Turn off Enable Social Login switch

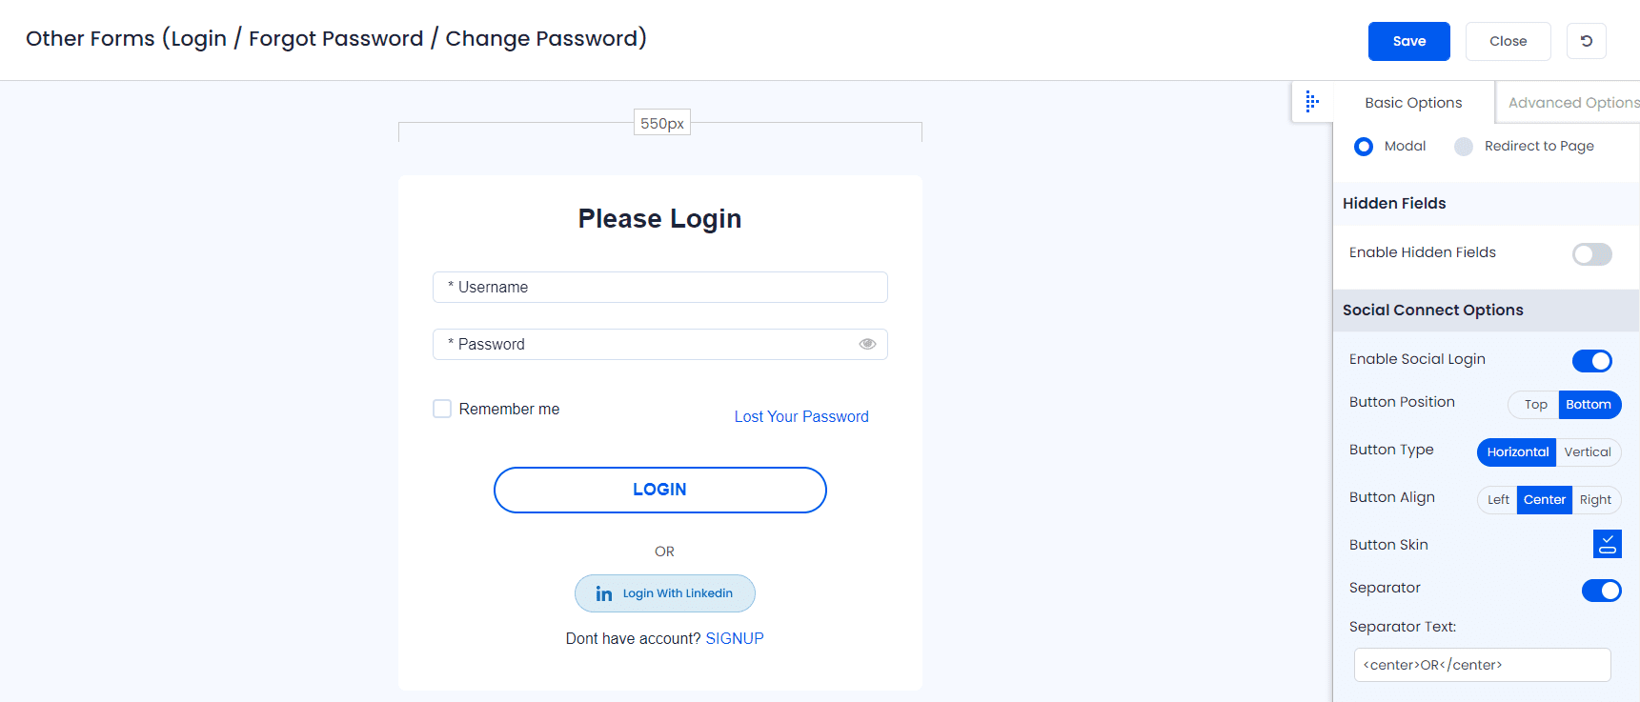point(1591,361)
